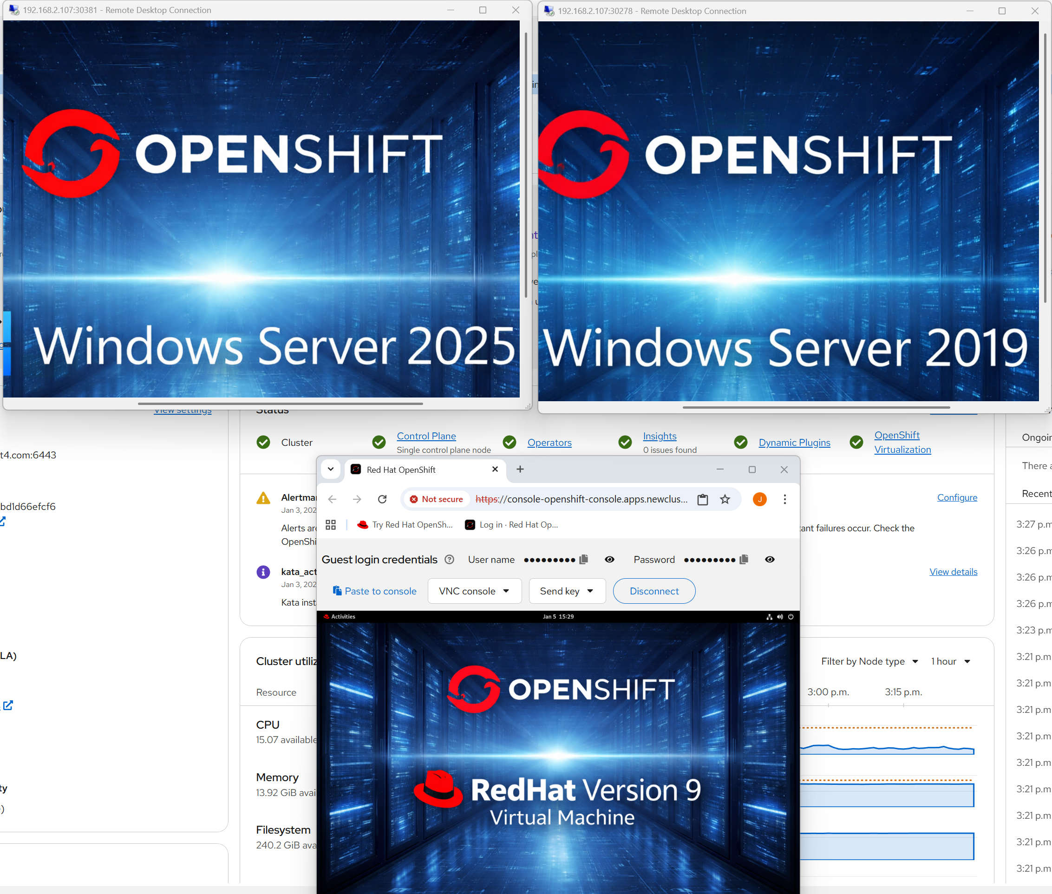Click the horizontal scrollbar in Server 2019 RDP window
The height and width of the screenshot is (894, 1052).
pos(816,407)
